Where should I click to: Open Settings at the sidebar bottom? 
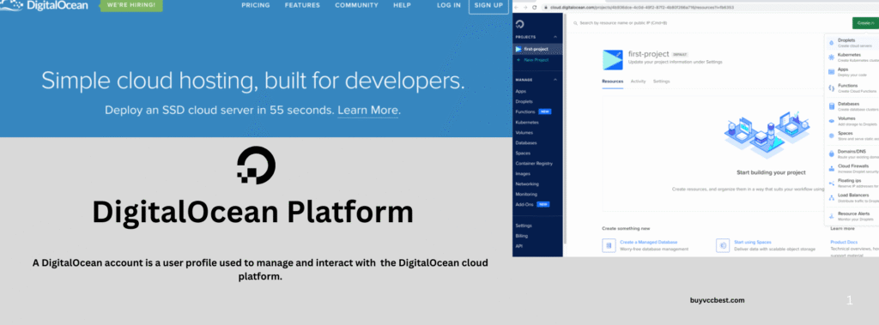pos(524,226)
